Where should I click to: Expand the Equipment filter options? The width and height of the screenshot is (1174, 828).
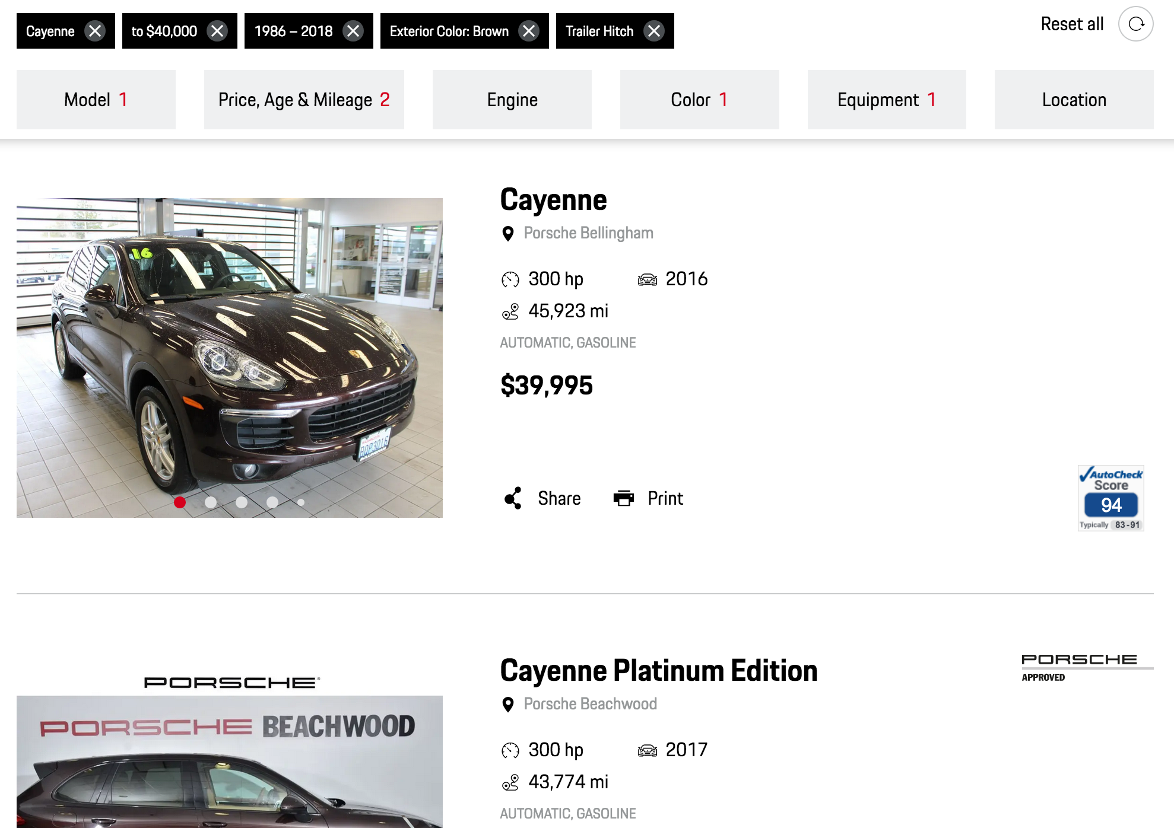point(887,100)
